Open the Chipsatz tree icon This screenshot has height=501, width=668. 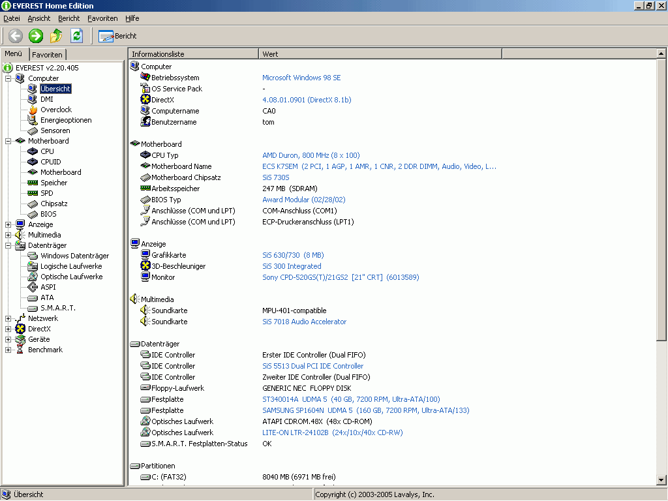[x=33, y=204]
